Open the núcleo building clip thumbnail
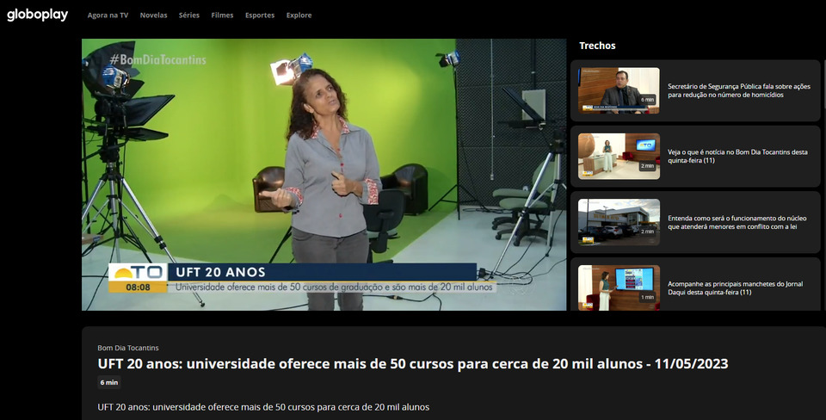 (619, 222)
